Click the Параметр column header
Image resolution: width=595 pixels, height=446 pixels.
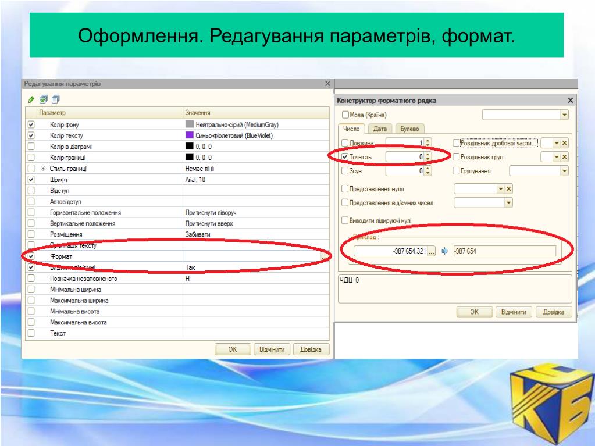click(x=110, y=113)
